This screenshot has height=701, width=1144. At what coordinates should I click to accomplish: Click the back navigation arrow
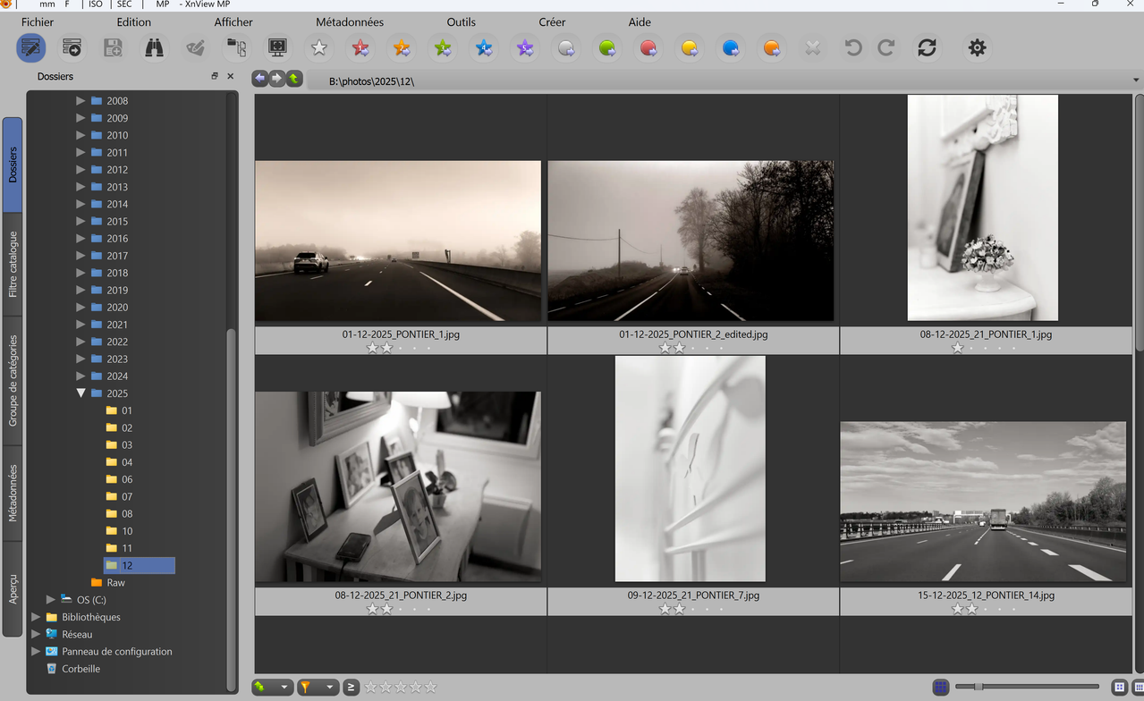point(260,79)
